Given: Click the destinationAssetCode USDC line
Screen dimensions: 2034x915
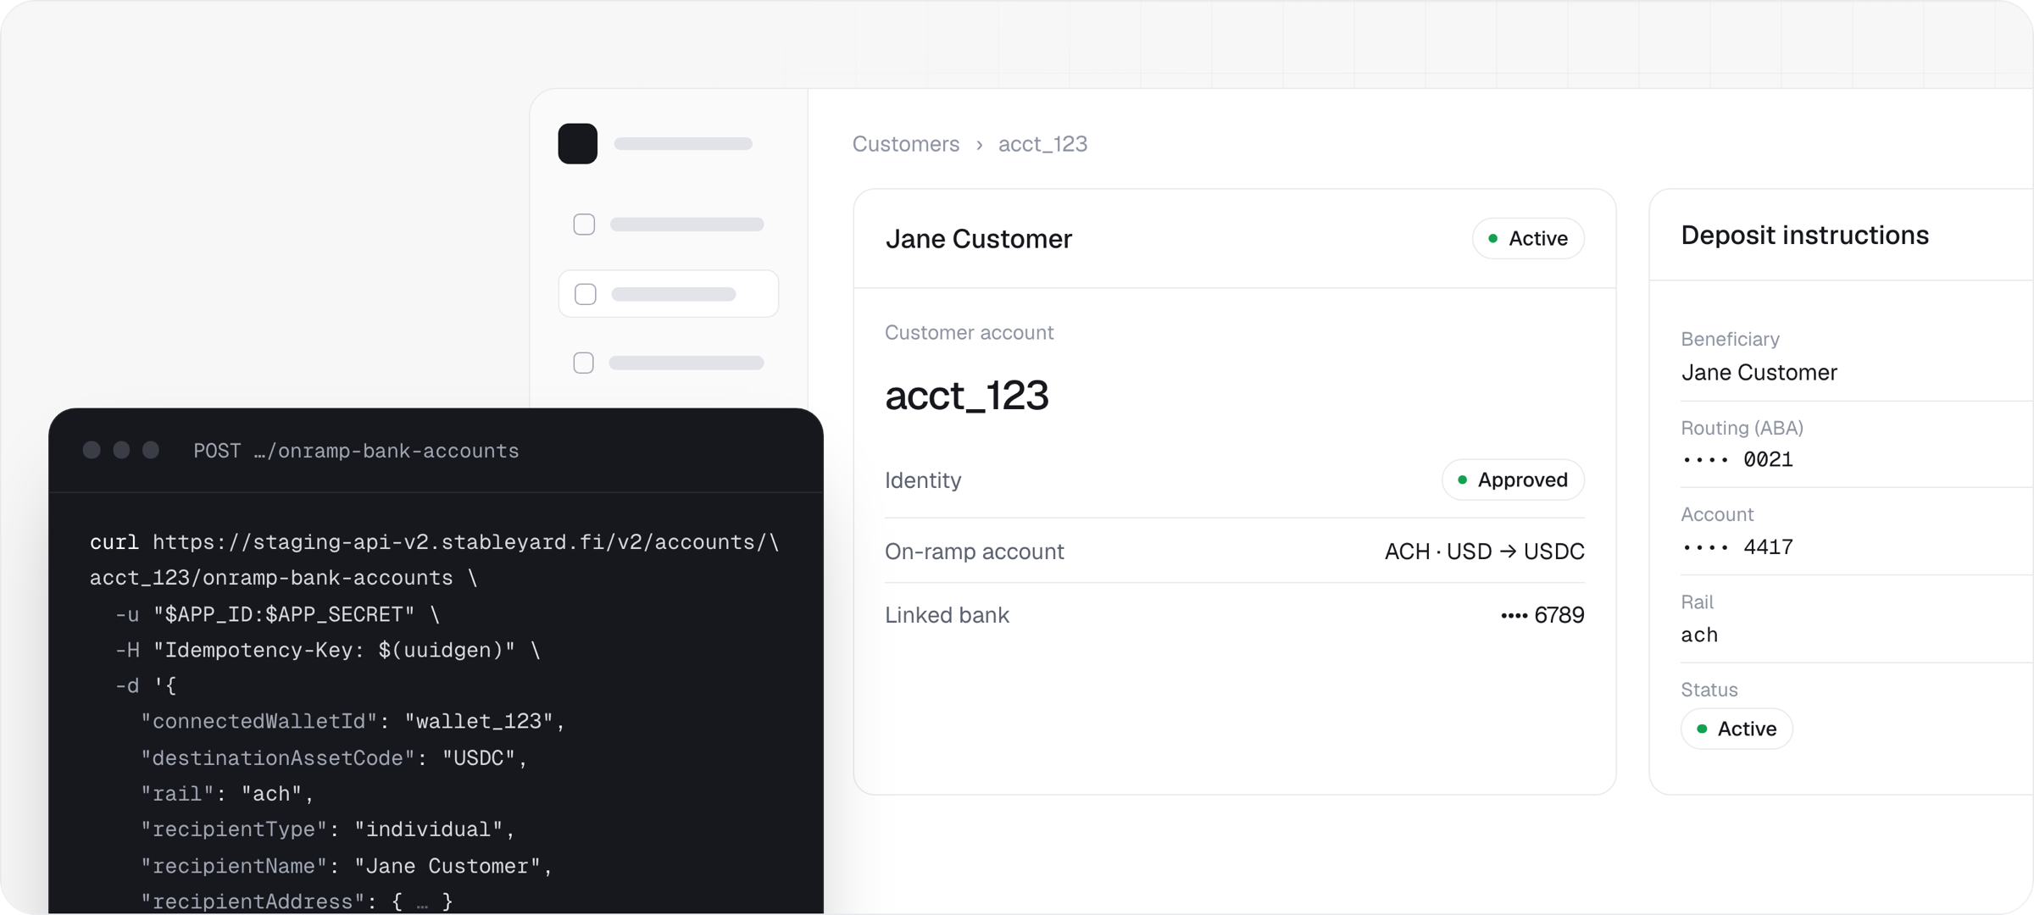Looking at the screenshot, I should click(334, 757).
